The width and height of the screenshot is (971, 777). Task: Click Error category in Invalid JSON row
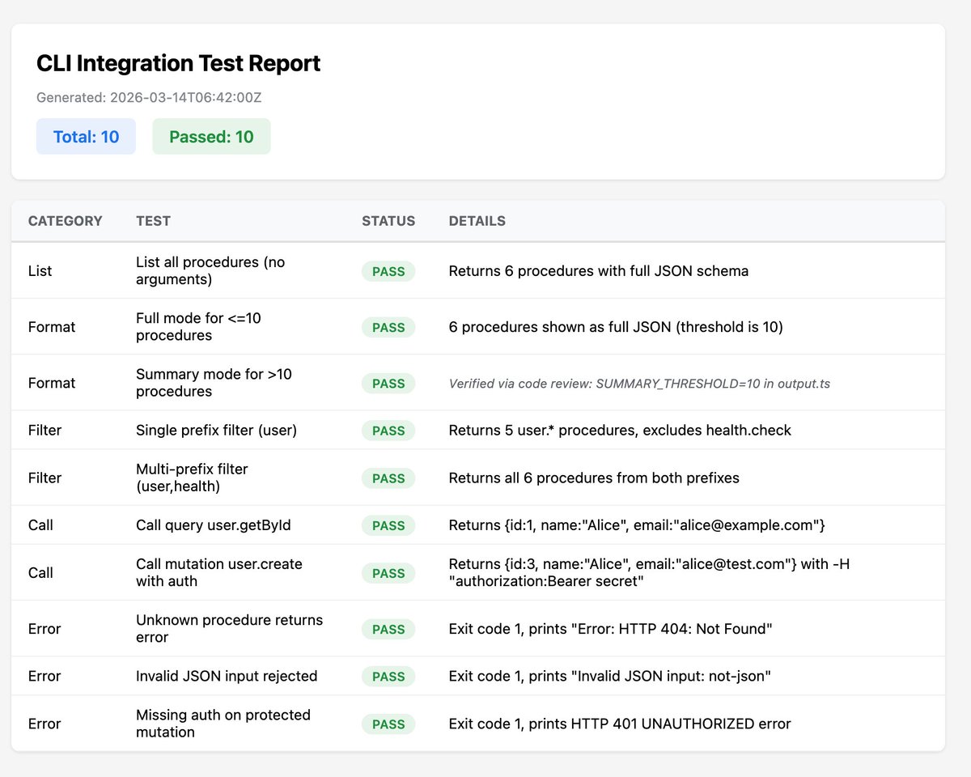[45, 676]
